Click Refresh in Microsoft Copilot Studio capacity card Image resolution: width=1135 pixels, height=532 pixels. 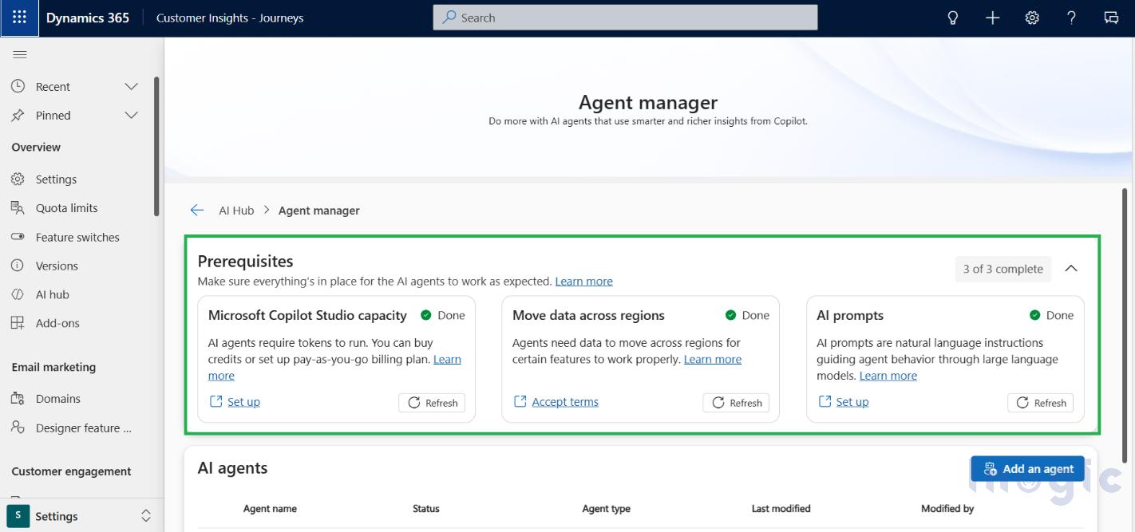432,403
